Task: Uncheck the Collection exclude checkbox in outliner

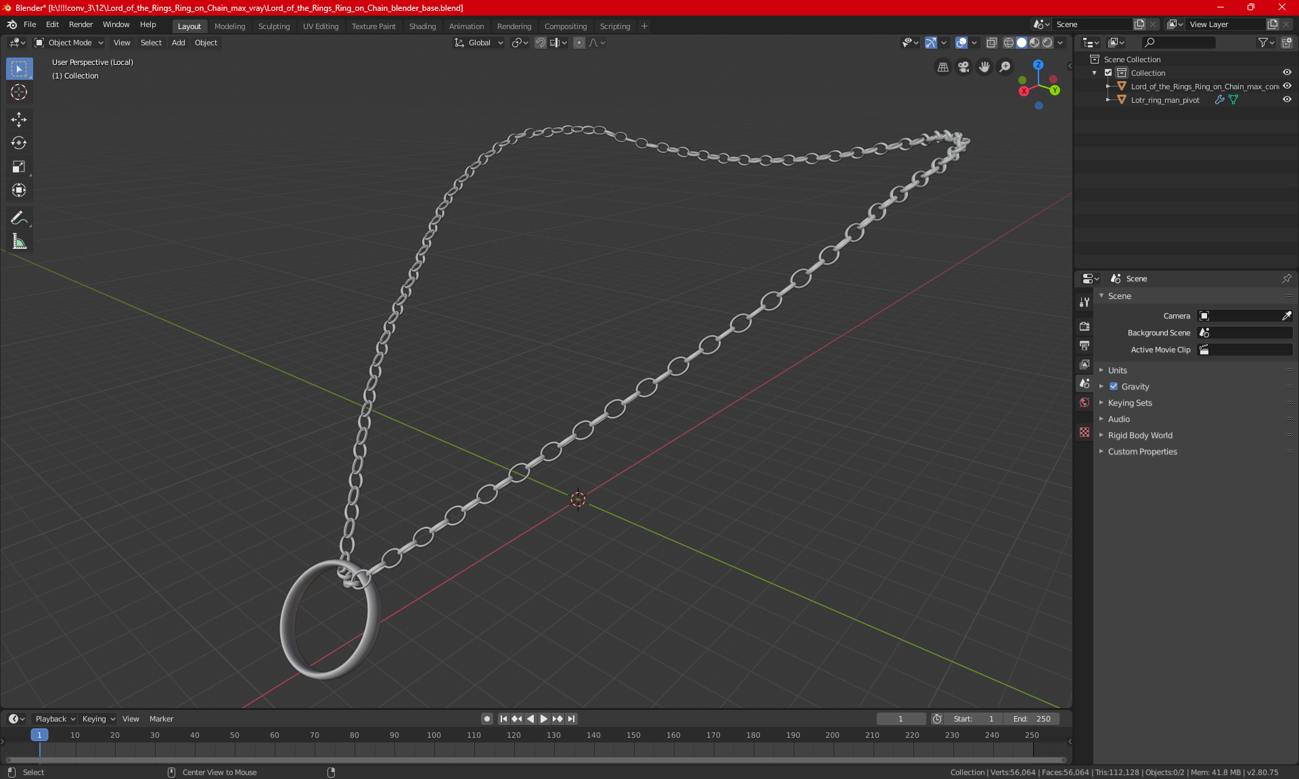Action: tap(1108, 73)
